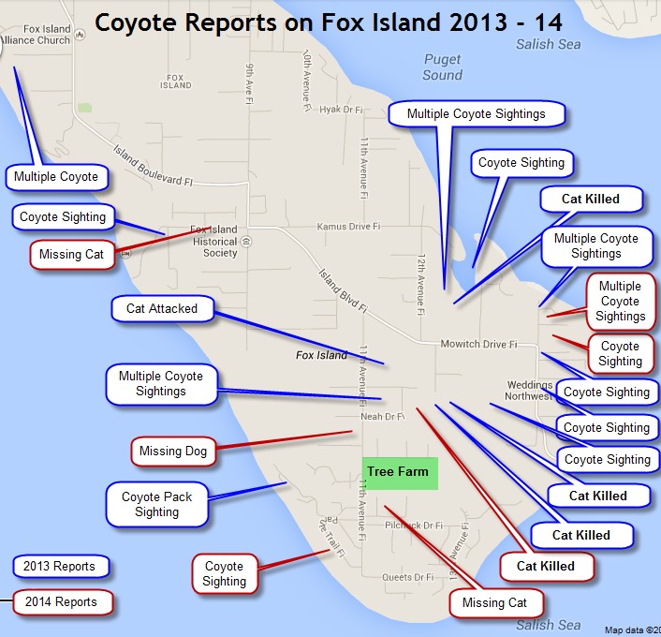The image size is (661, 637).
Task: Click the Fox Island Historical Society museum icon
Action: (x=245, y=241)
